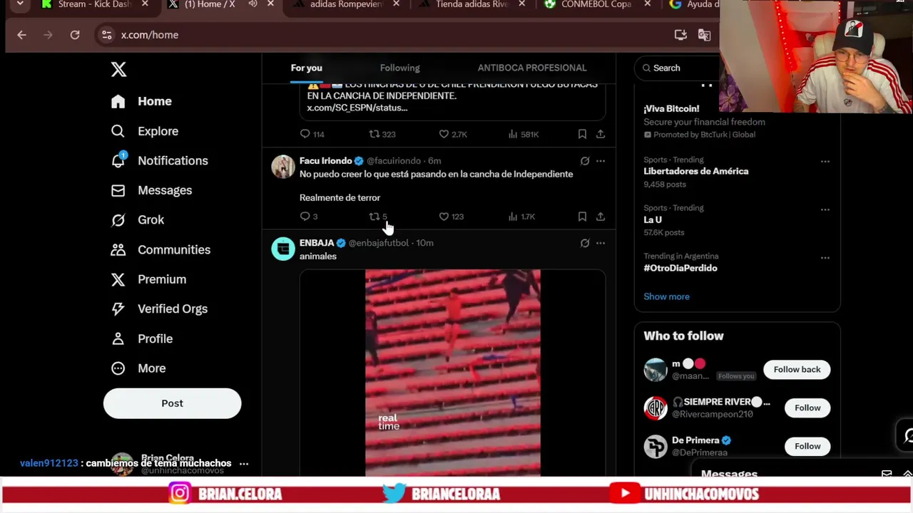Follow back the @maan account
This screenshot has height=513, width=913.
(x=797, y=369)
